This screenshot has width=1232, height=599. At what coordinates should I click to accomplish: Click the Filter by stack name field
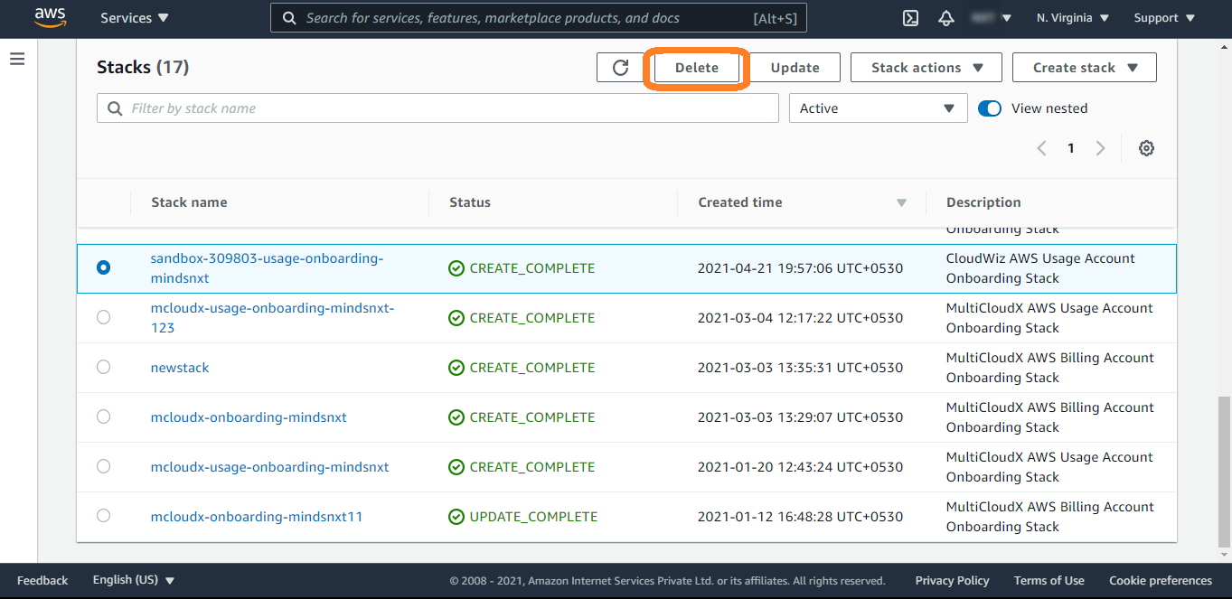click(437, 108)
